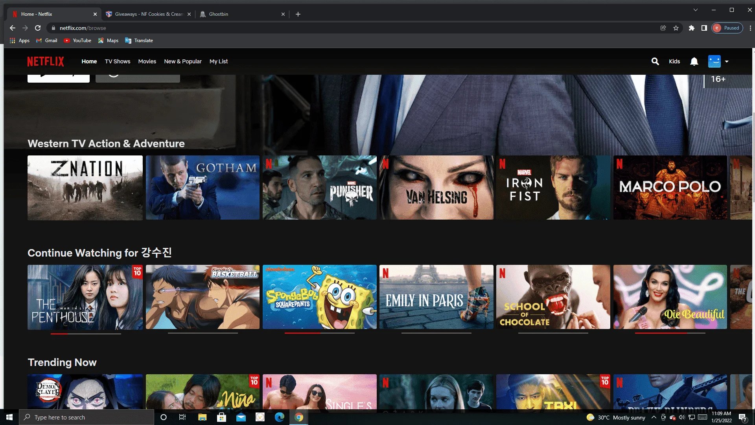Open Demon Slayer in Trending Now
The height and width of the screenshot is (425, 755).
pos(85,392)
